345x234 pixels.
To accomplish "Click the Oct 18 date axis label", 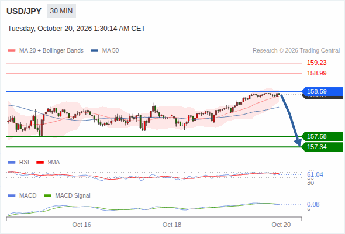I will tap(172, 225).
